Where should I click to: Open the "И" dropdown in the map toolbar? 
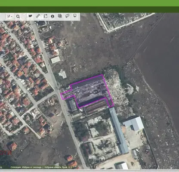[10, 16]
